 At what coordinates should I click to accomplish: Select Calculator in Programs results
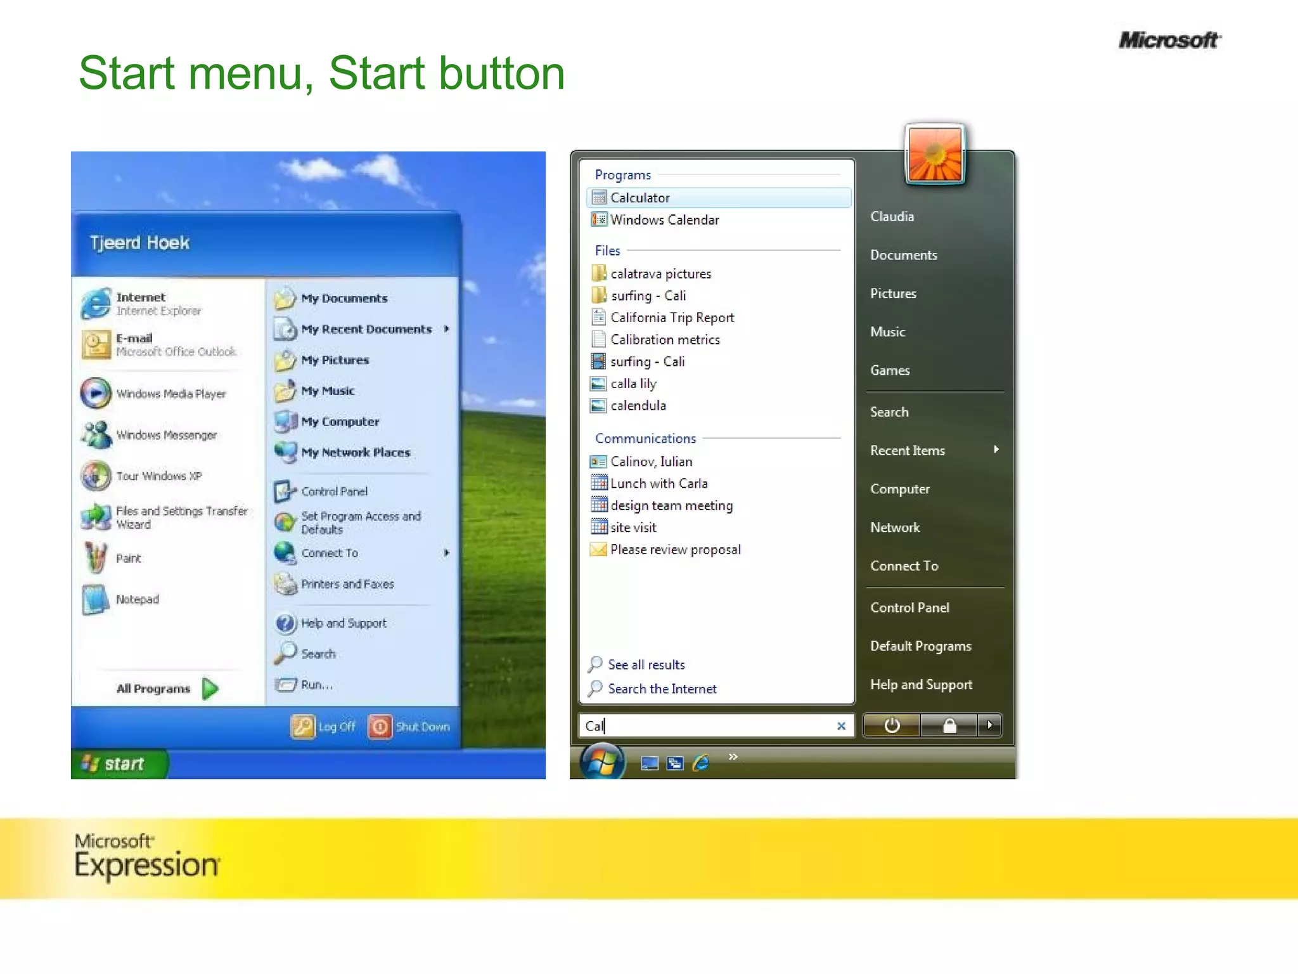(719, 198)
